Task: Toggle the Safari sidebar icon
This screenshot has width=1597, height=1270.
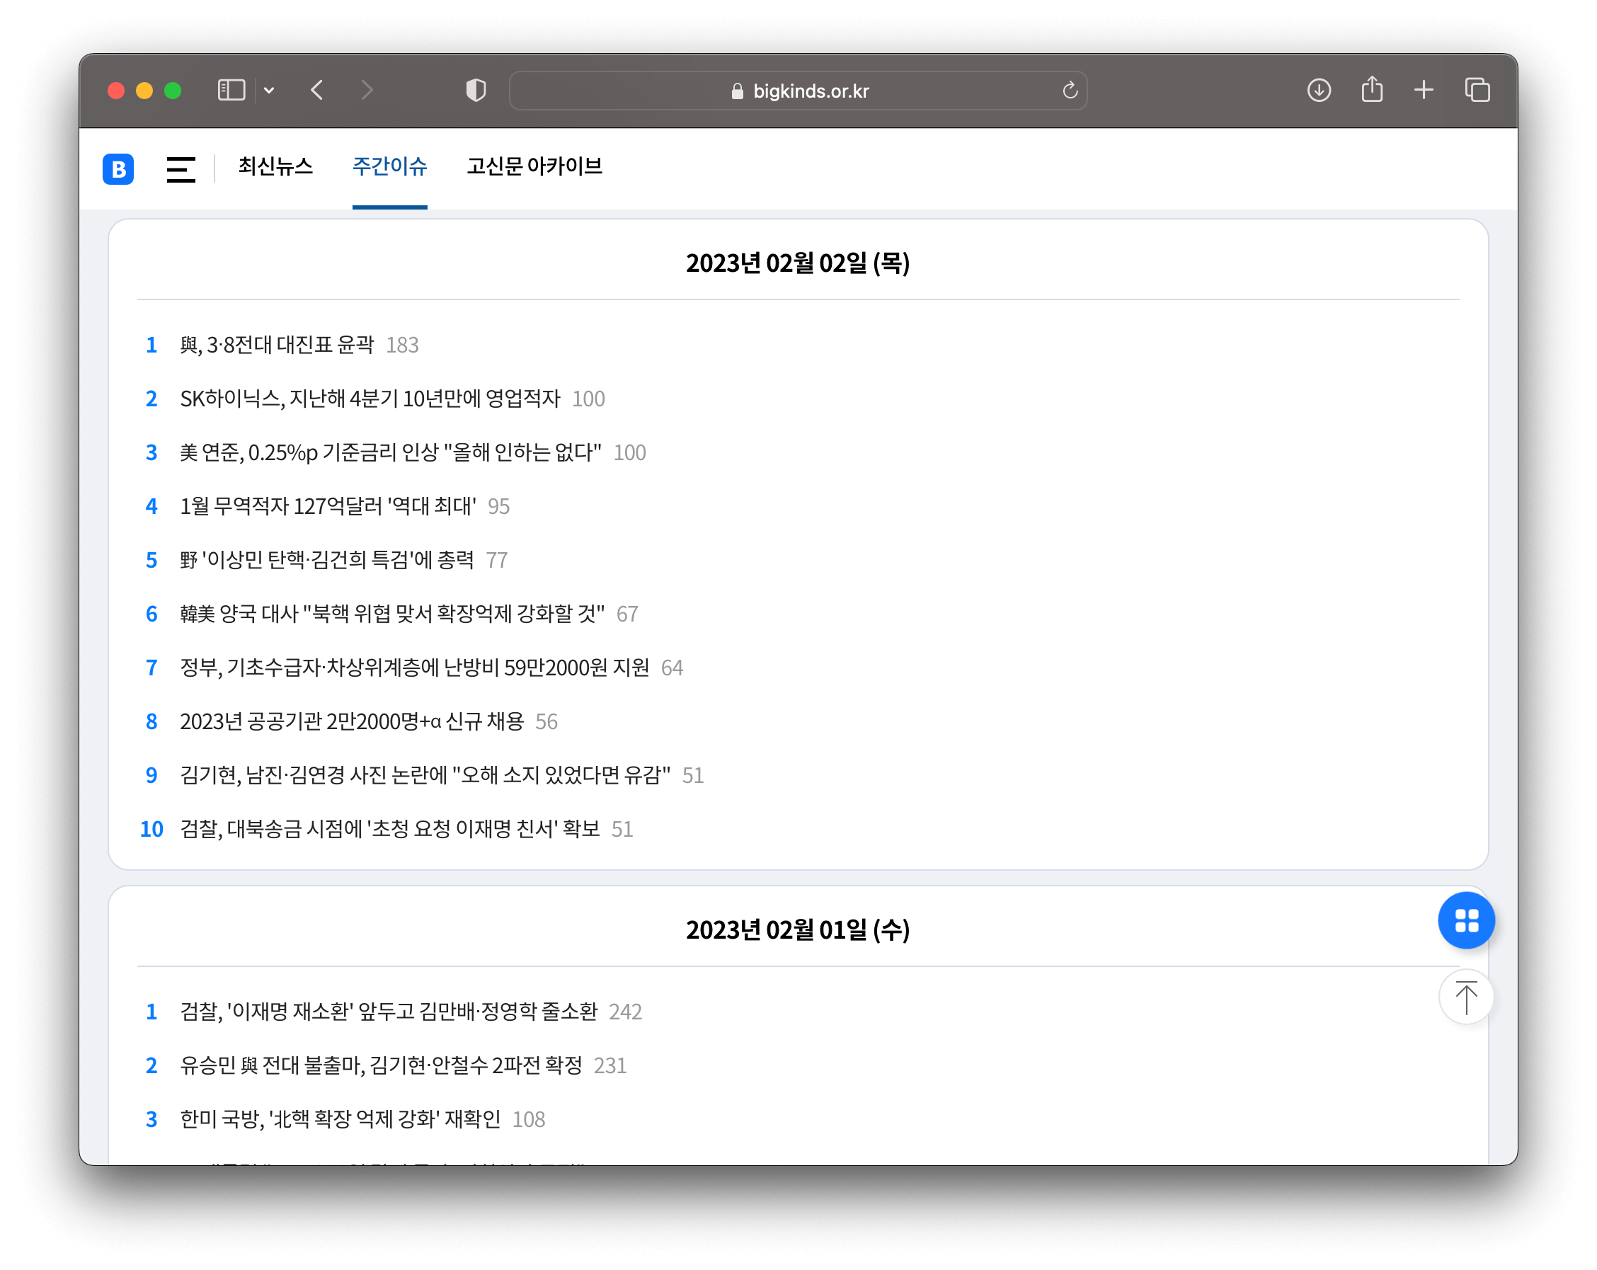Action: [231, 91]
